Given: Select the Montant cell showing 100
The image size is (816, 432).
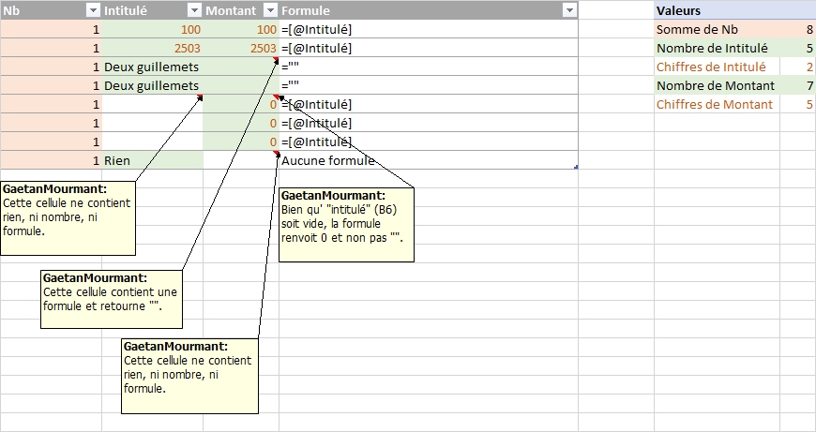Looking at the screenshot, I should [x=241, y=30].
